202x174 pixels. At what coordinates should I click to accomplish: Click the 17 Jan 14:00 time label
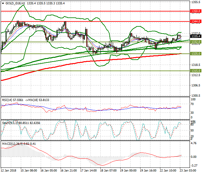tap(89, 171)
